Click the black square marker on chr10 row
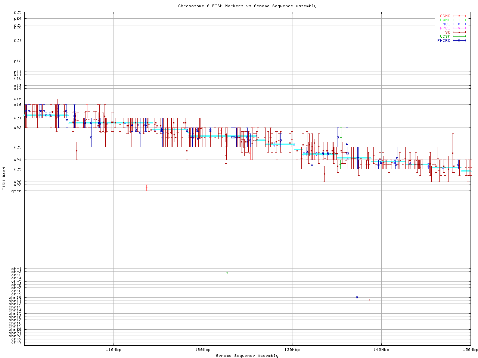The height and width of the screenshot is (358, 478). pos(357,298)
